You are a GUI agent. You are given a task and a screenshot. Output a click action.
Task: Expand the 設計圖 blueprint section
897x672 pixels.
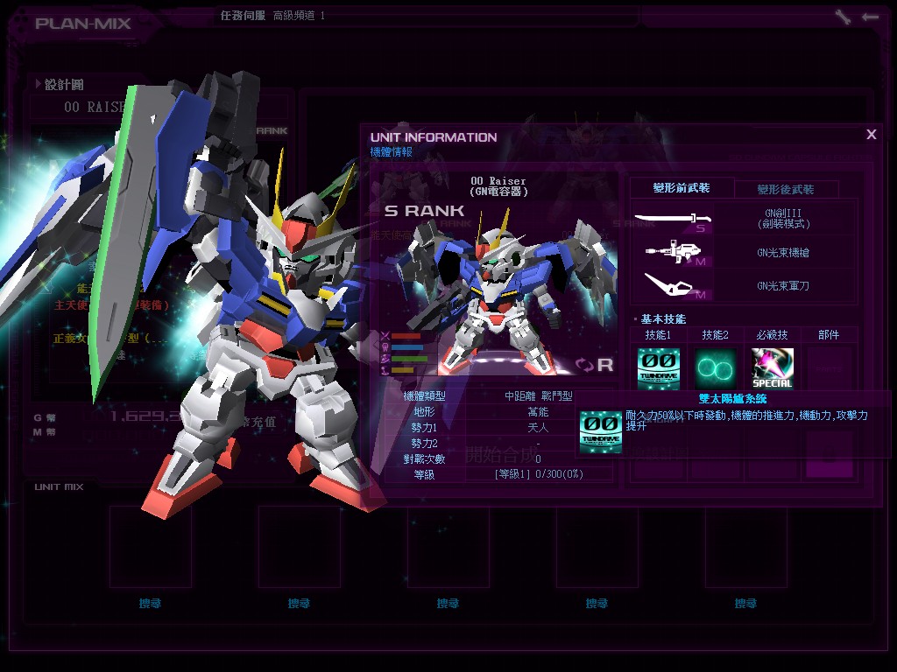[x=60, y=85]
